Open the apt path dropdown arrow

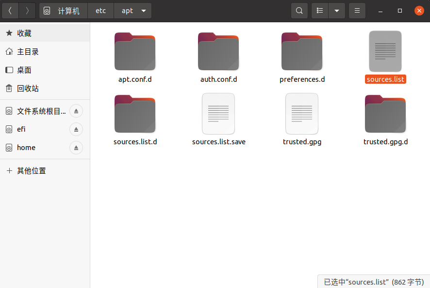[x=144, y=11]
